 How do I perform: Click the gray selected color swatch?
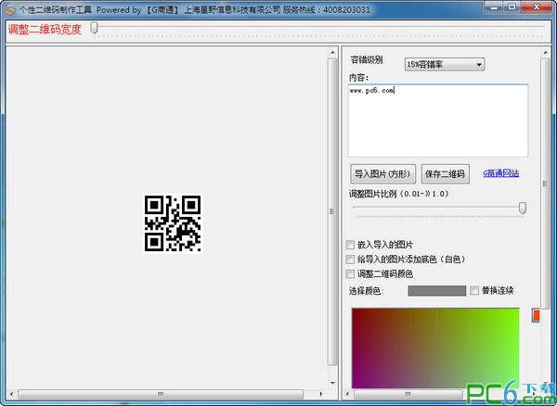pos(436,291)
